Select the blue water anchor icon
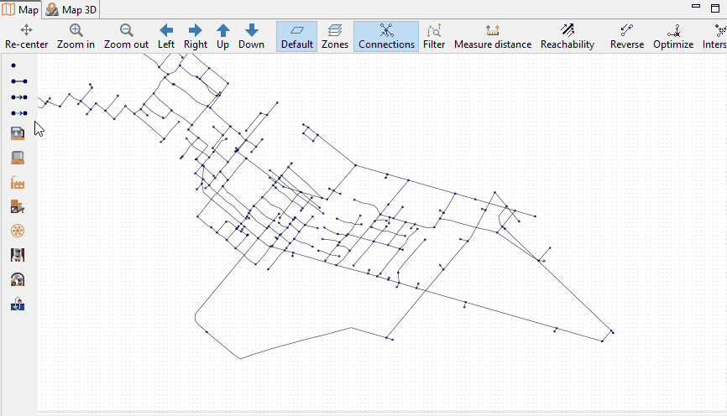727x416 pixels. click(x=18, y=304)
